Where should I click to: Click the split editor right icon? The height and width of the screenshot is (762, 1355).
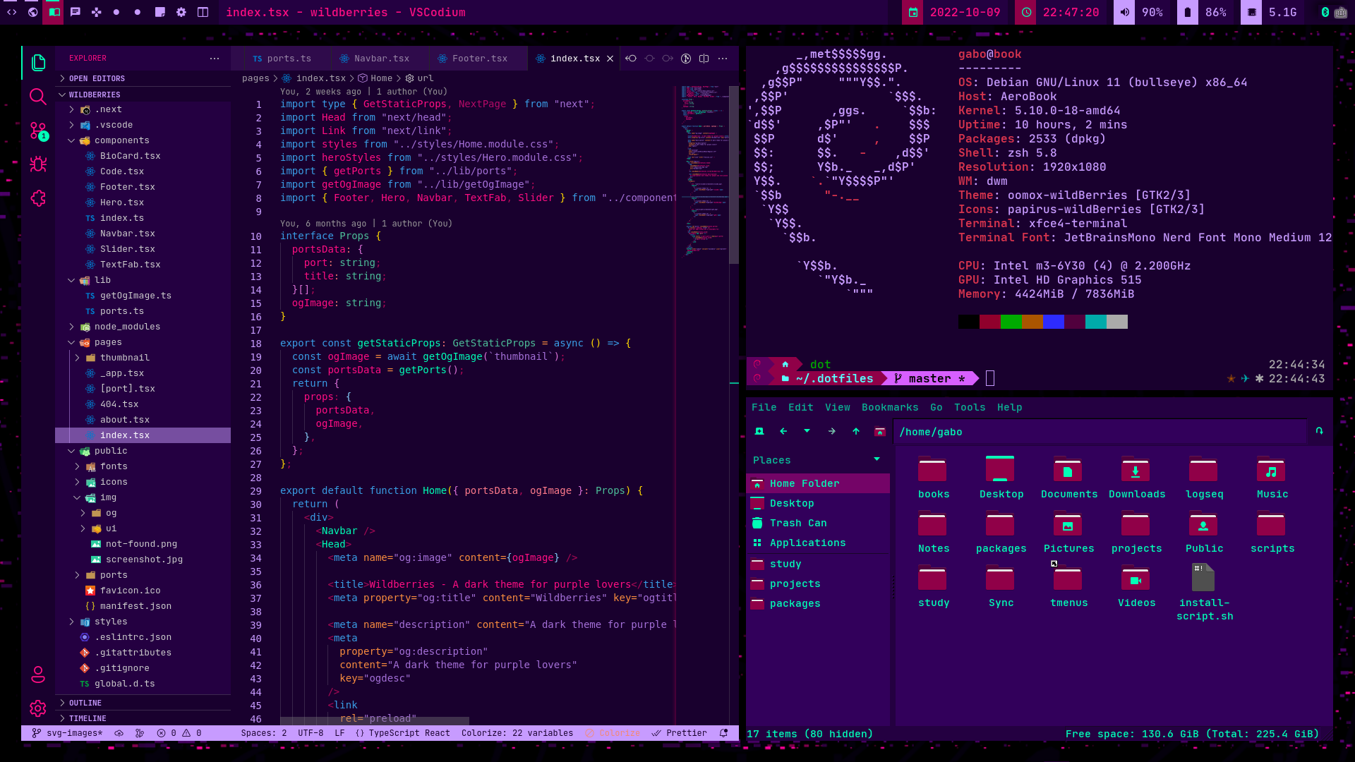[x=704, y=59]
